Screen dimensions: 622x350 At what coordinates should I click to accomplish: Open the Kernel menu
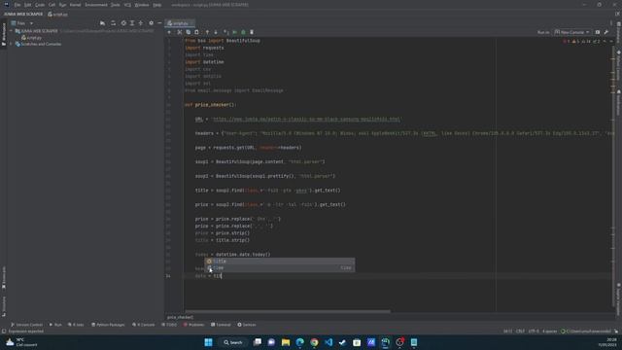[x=76, y=5]
